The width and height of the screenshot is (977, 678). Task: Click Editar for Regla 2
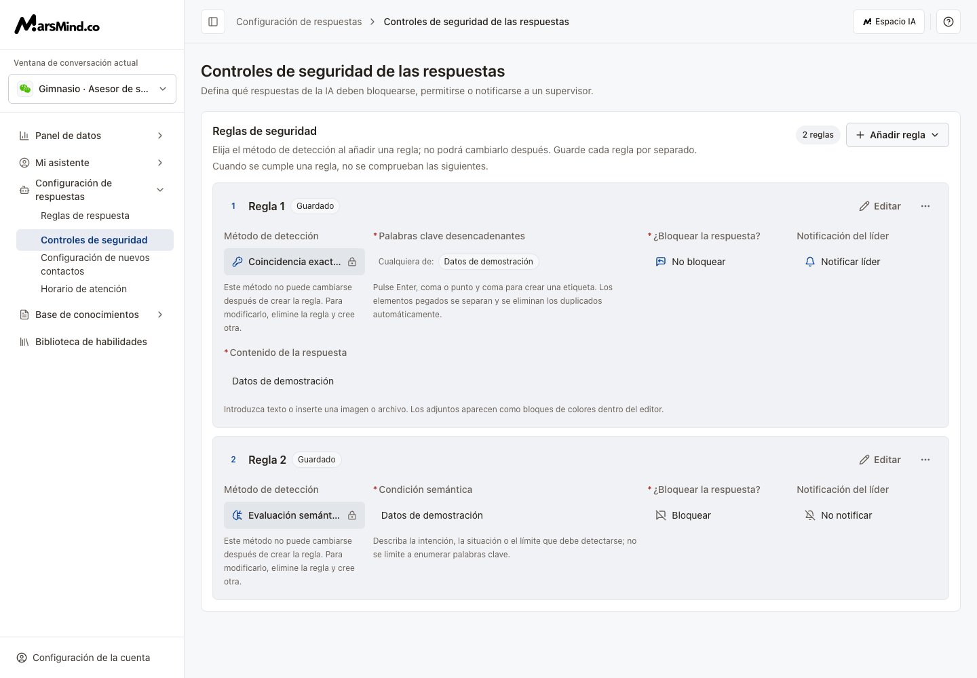(880, 460)
